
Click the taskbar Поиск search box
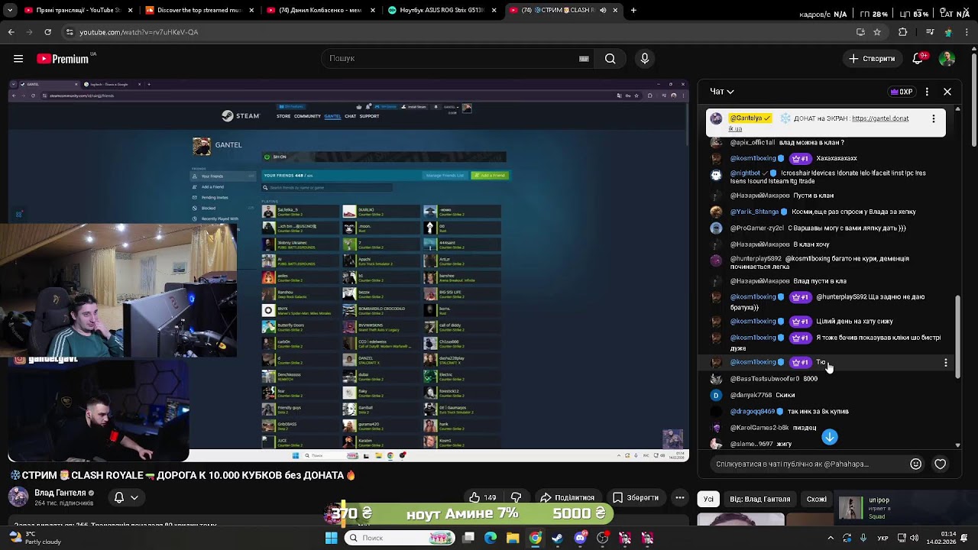399,538
